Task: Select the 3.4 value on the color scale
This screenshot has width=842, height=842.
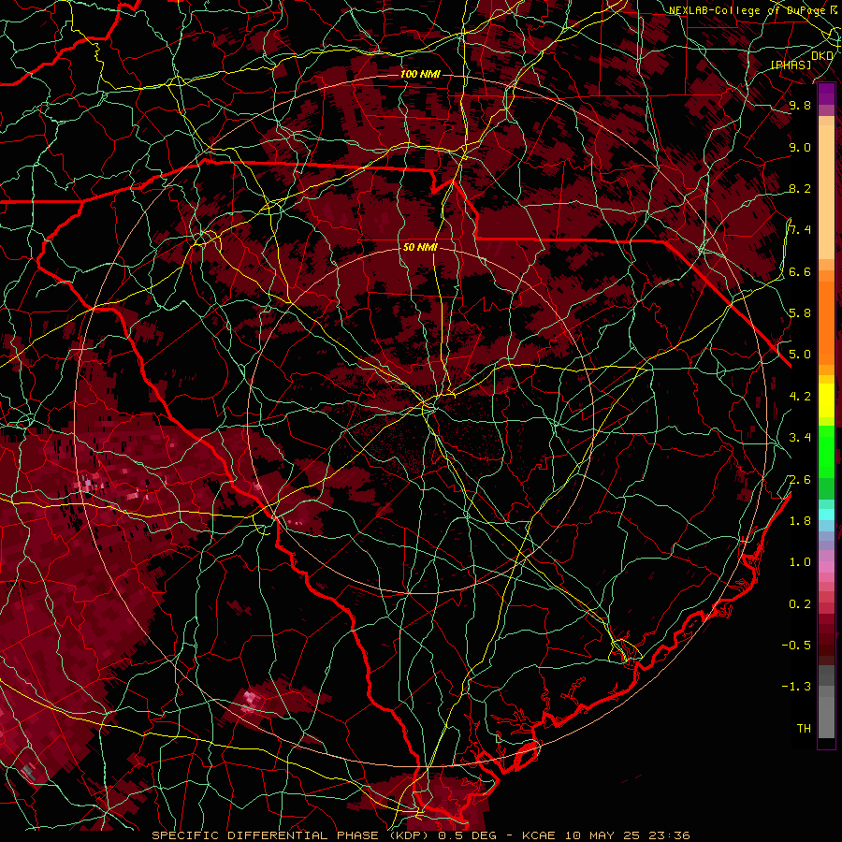Action: click(800, 438)
